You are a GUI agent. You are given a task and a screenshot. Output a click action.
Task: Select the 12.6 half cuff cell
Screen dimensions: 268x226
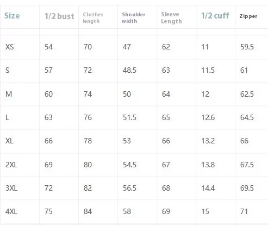pos(208,117)
